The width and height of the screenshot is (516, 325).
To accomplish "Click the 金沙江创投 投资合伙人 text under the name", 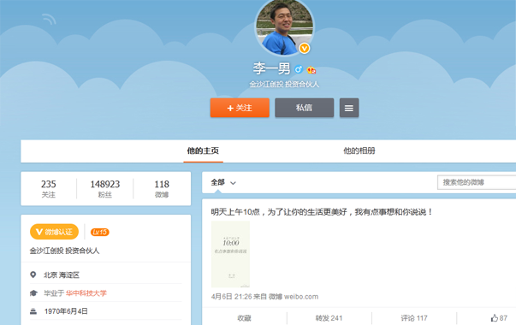I will 284,85.
